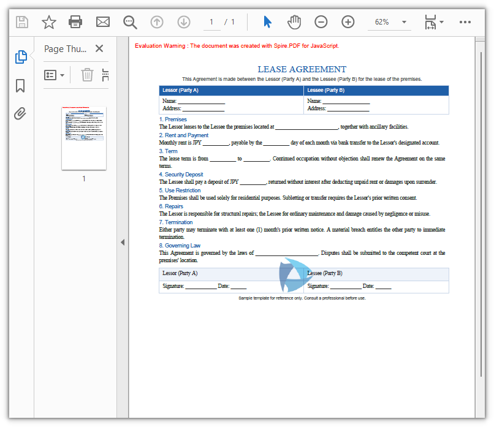The width and height of the screenshot is (494, 427).
Task: Click the Page Thumbnails panel title
Action: click(x=65, y=49)
